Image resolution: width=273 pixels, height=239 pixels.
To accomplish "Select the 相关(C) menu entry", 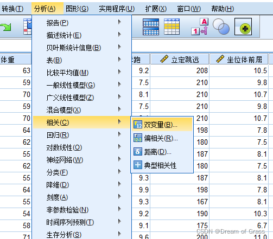I will [x=82, y=122].
